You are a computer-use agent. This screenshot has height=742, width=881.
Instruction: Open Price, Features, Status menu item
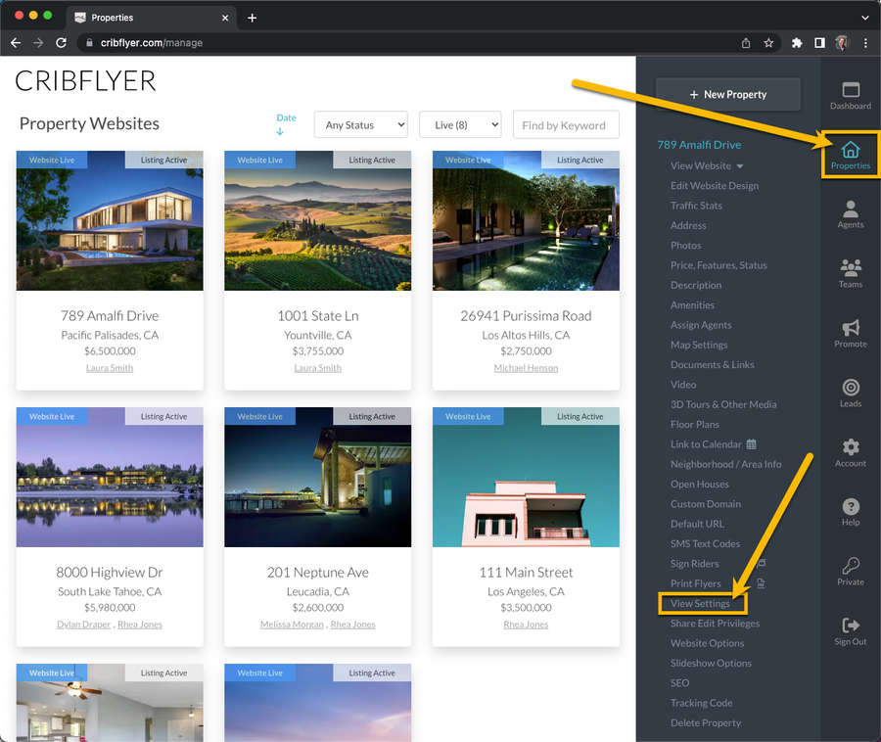point(719,265)
